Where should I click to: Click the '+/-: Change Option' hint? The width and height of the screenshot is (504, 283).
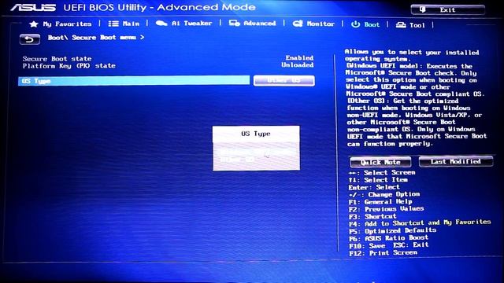tap(384, 194)
